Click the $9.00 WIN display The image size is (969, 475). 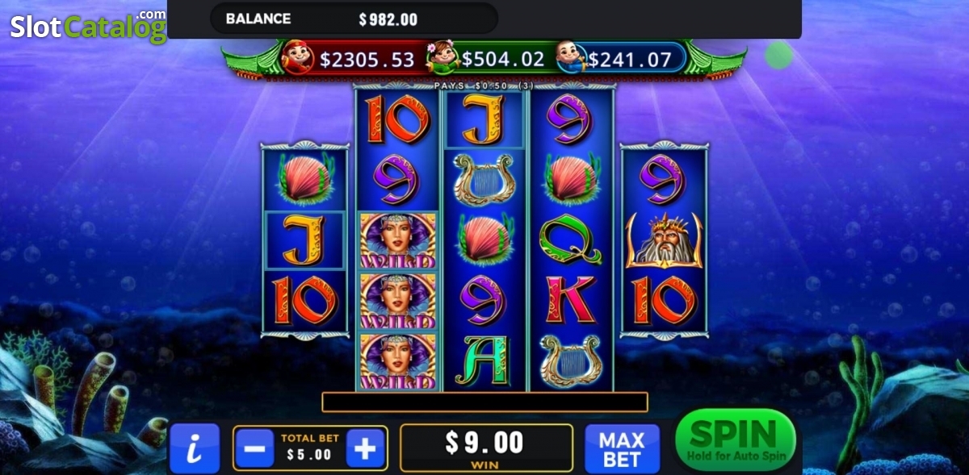coord(486,448)
